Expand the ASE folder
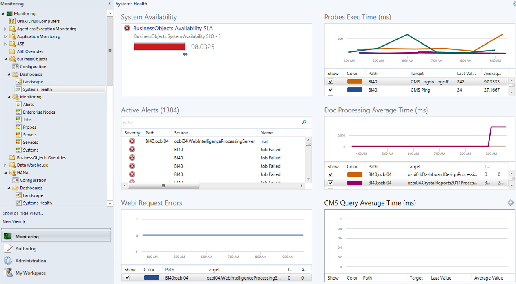This screenshot has height=284, width=516. coord(6,44)
